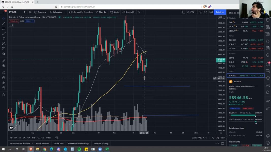The height and width of the screenshot is (152, 271).
Task: Open the TradingView hamburger menu
Action: pyautogui.click(x=4, y=12)
